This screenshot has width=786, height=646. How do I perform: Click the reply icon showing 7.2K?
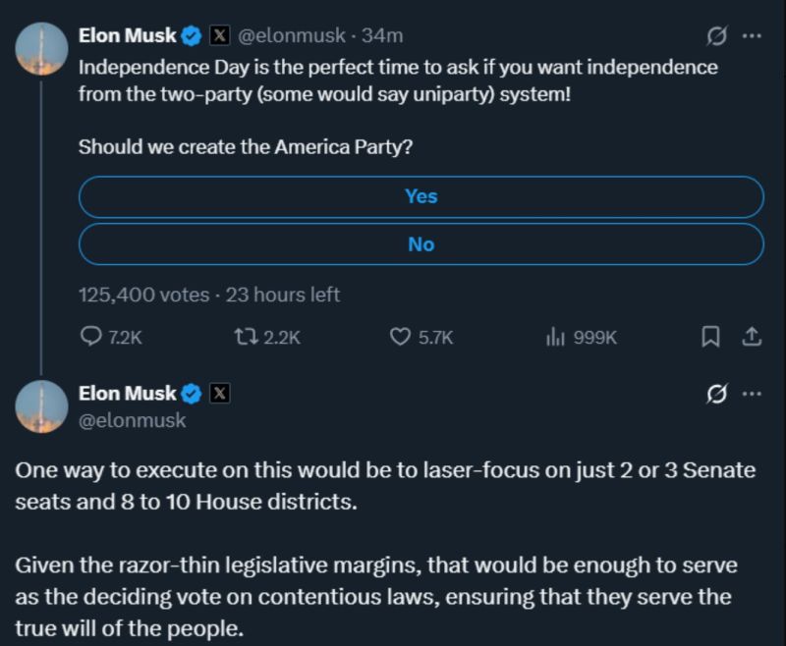91,337
